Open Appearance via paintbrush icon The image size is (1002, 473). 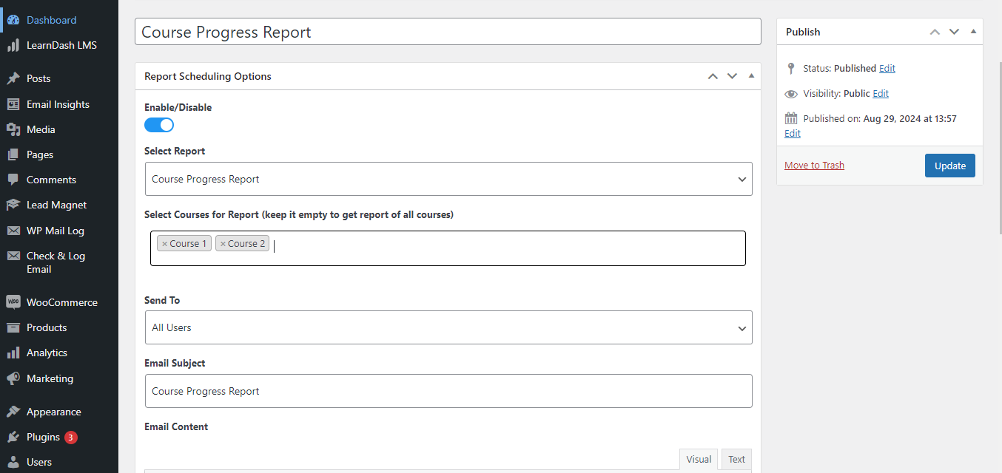[13, 412]
